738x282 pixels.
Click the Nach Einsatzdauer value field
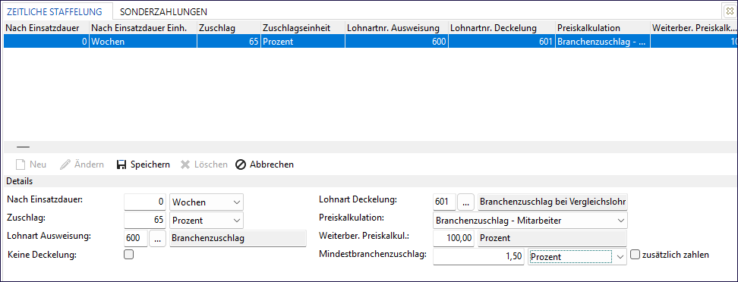tap(145, 202)
